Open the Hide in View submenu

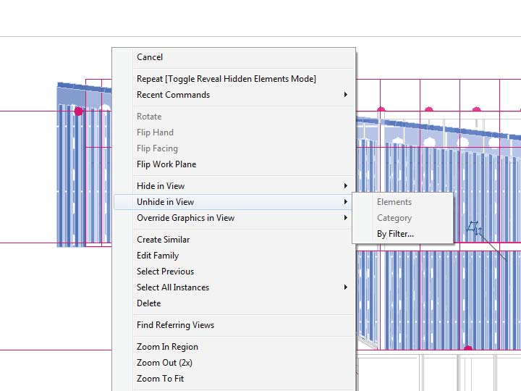[x=161, y=186]
